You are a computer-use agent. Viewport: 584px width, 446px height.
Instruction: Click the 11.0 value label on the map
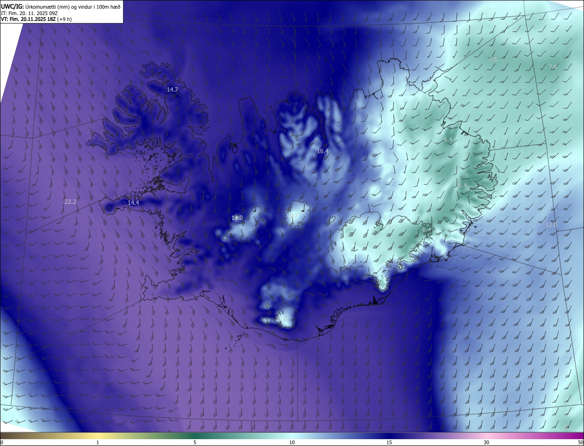point(237,218)
